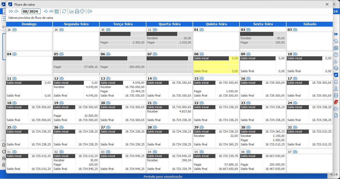Click the Domingo column header
This screenshot has width=340, height=179.
29,24
